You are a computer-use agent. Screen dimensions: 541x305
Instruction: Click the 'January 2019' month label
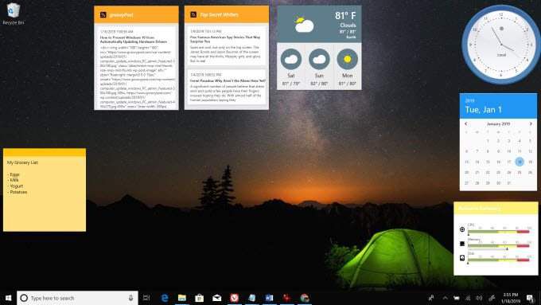pyautogui.click(x=498, y=123)
